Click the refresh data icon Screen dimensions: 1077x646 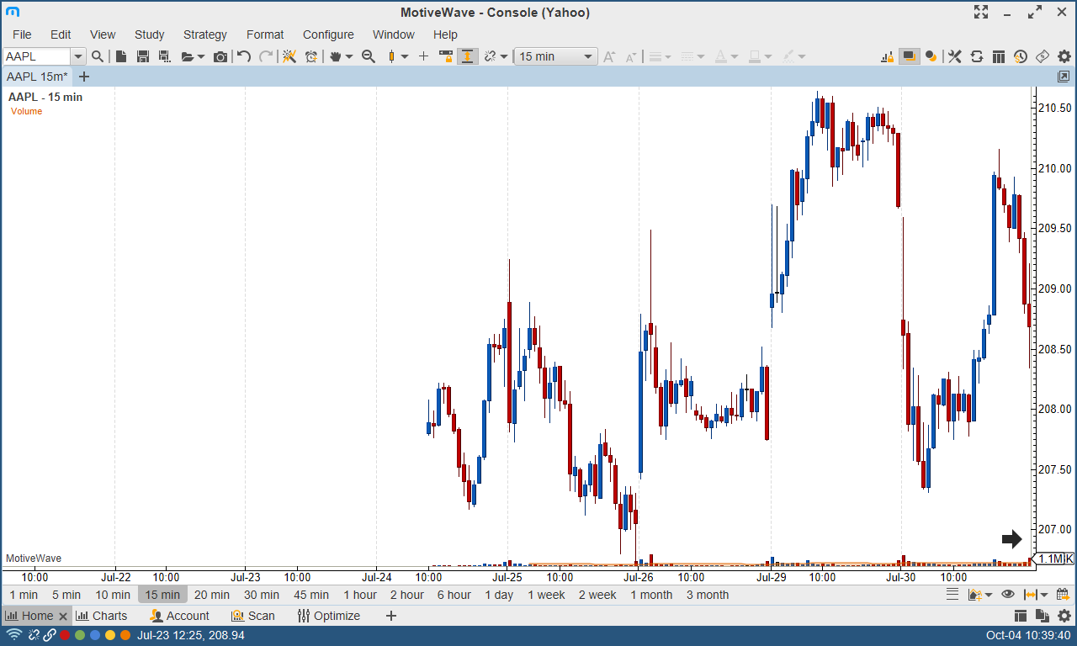tap(977, 56)
